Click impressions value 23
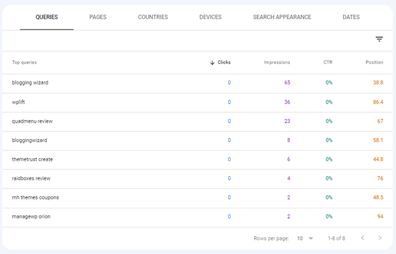The image size is (396, 254). point(287,121)
